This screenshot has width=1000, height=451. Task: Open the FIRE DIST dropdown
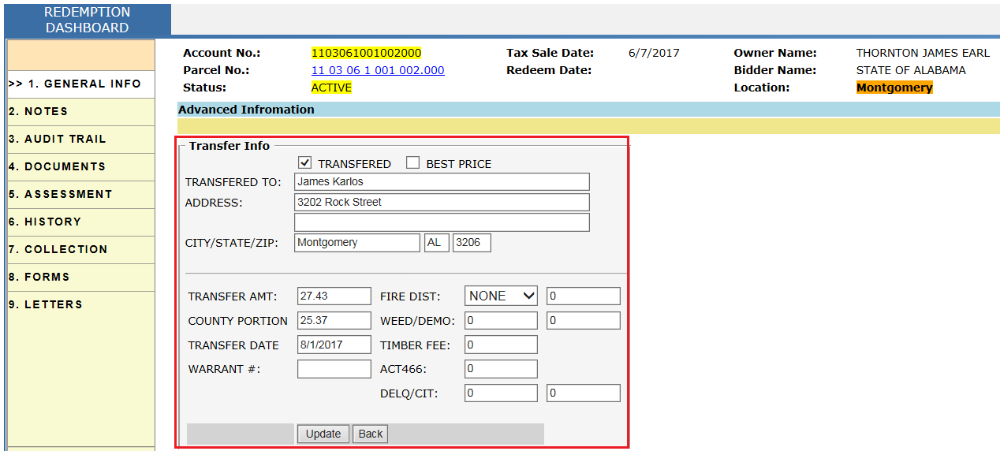501,296
